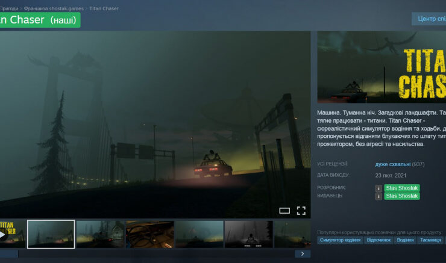Select the Таємниця tag
The height and width of the screenshot is (263, 446).
(430, 240)
